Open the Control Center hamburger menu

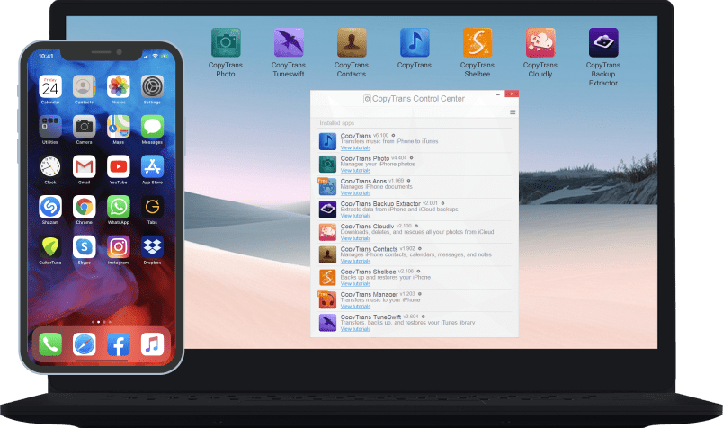tap(513, 112)
